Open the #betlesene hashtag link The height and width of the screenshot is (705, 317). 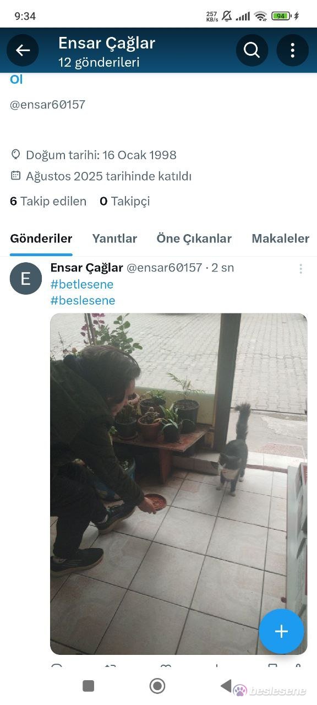82,284
